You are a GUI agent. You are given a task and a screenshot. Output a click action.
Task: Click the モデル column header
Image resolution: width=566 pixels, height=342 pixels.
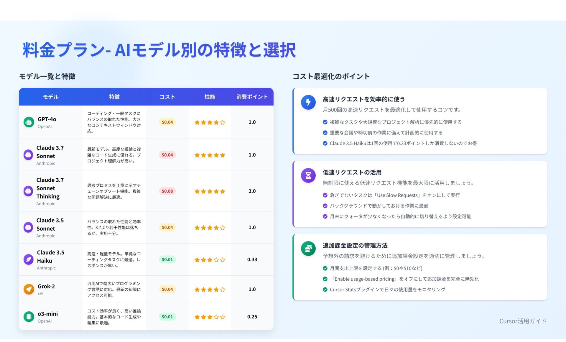coord(51,97)
